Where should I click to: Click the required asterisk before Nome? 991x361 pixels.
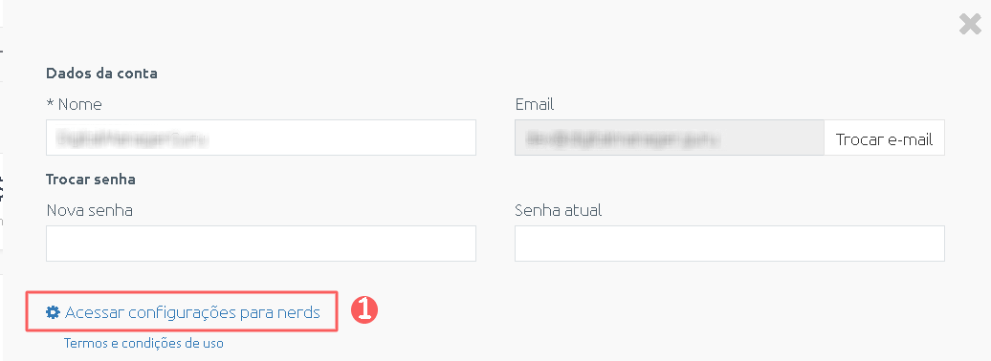[x=50, y=102]
